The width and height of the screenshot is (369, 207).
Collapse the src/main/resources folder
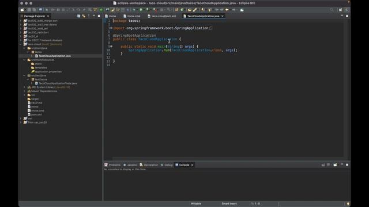24,60
